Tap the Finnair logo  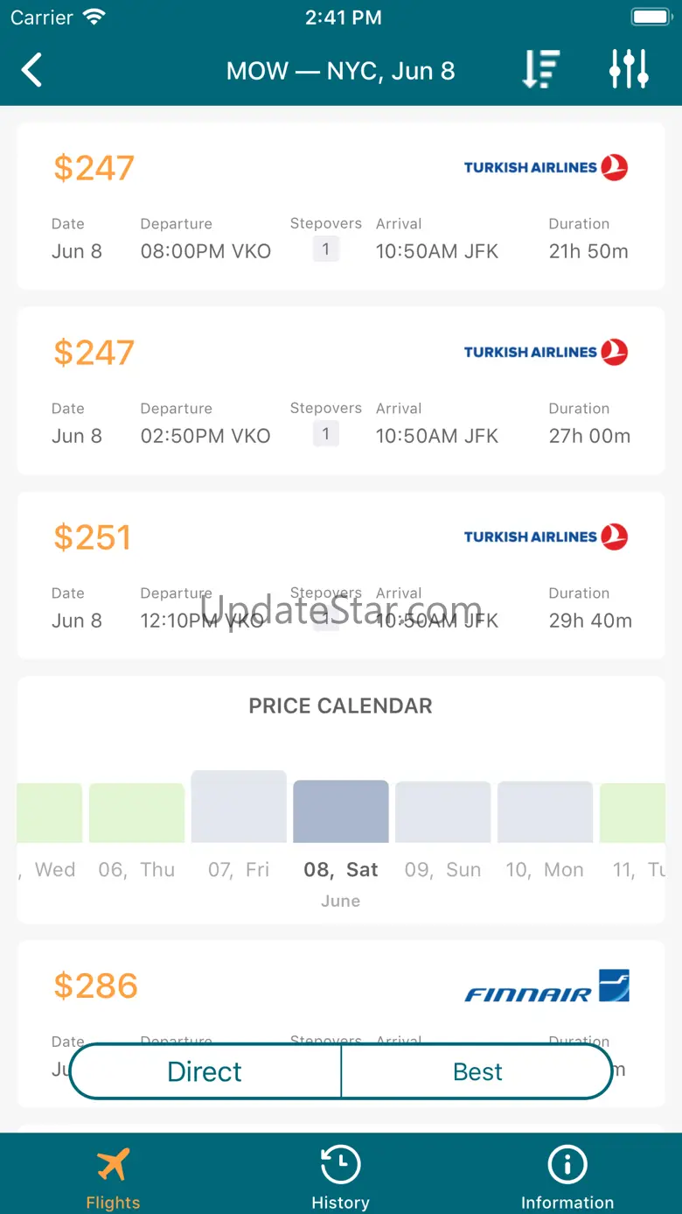tap(546, 986)
